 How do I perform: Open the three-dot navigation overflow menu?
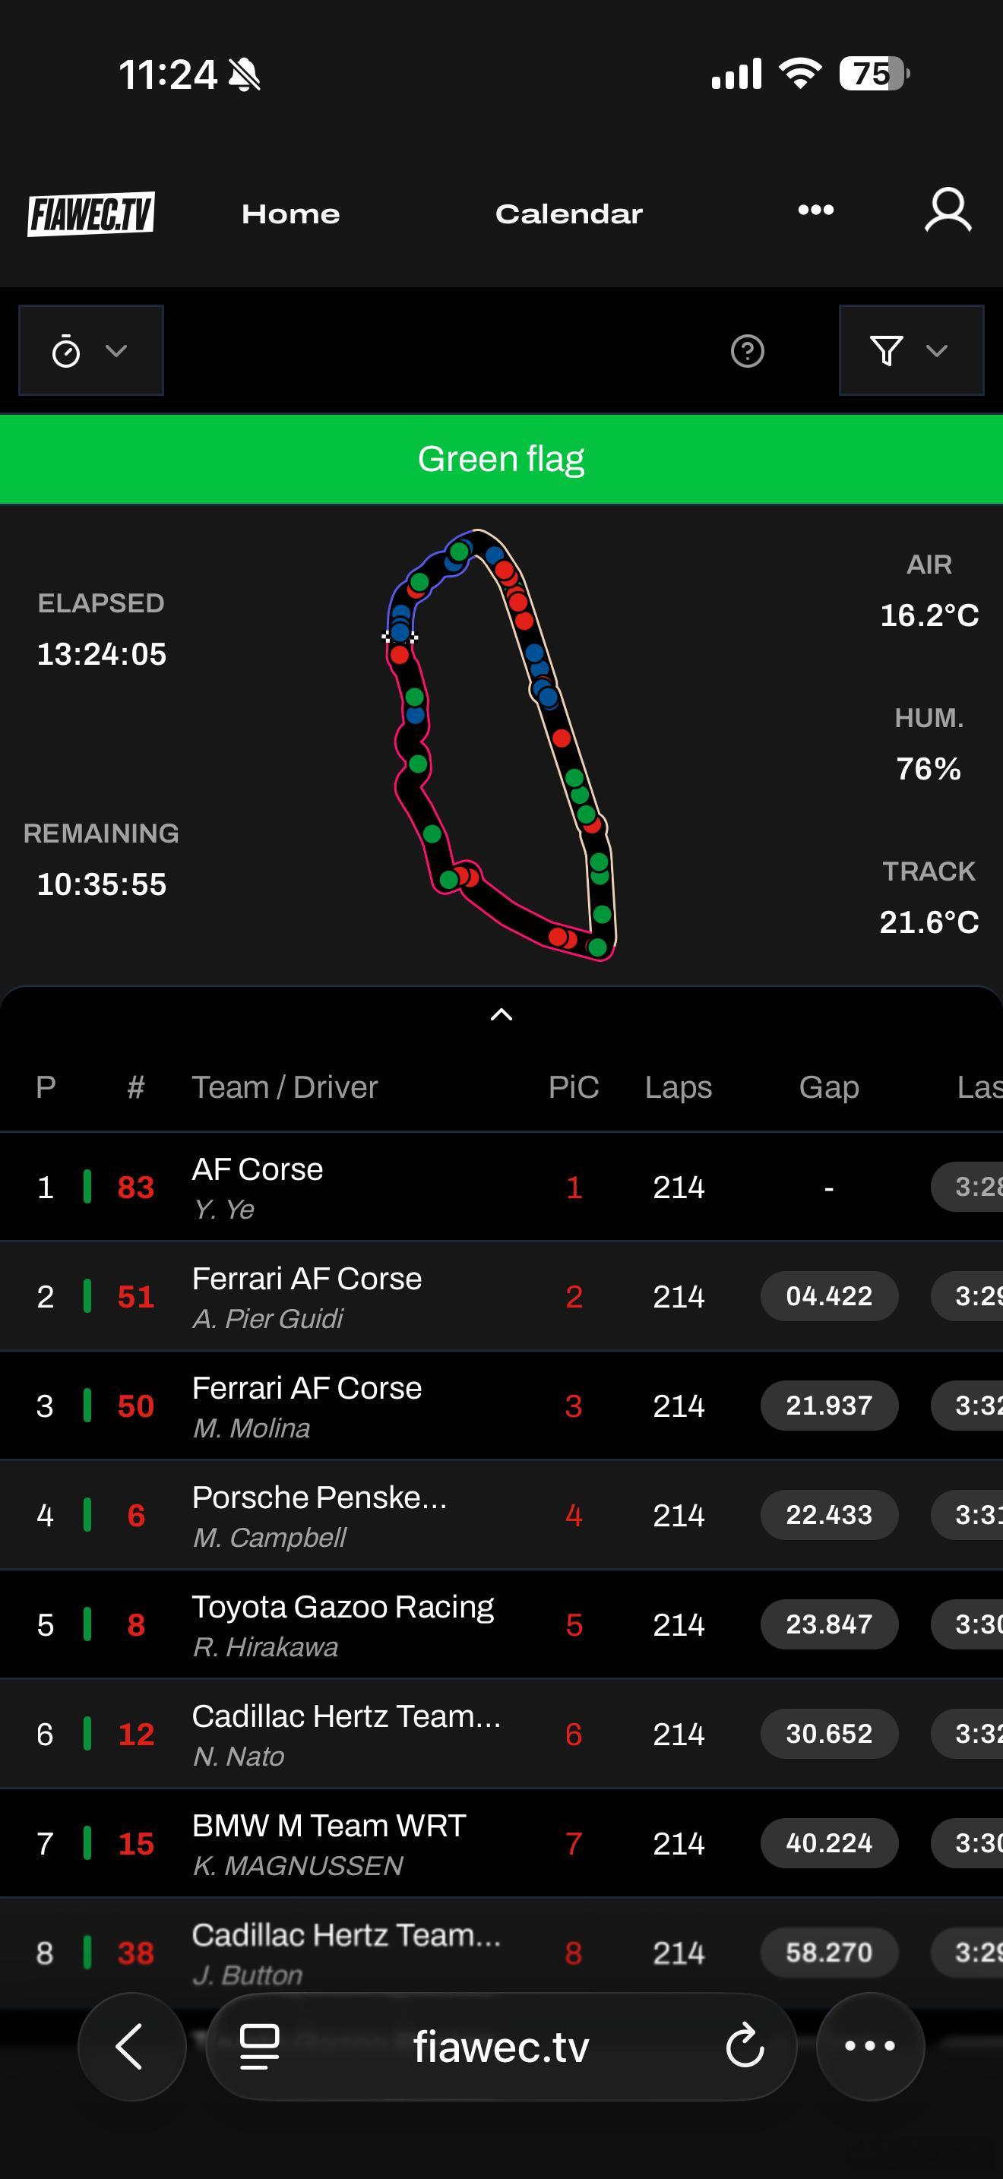tap(815, 210)
